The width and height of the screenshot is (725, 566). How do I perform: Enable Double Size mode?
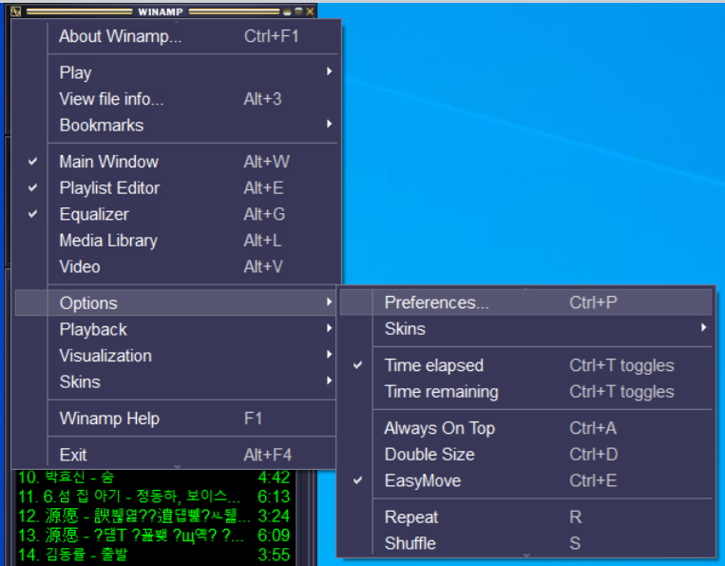[525, 455]
